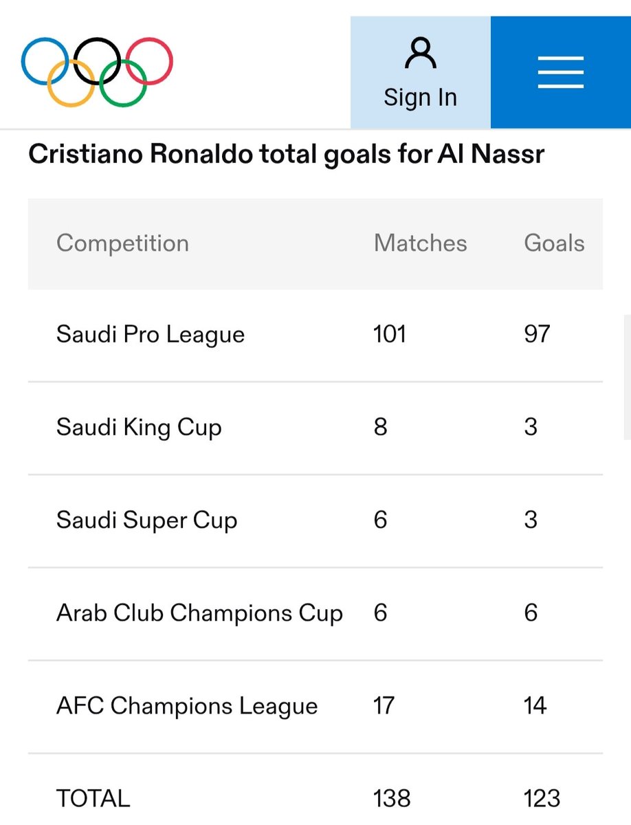Click the 138 total matches value

pyautogui.click(x=392, y=799)
